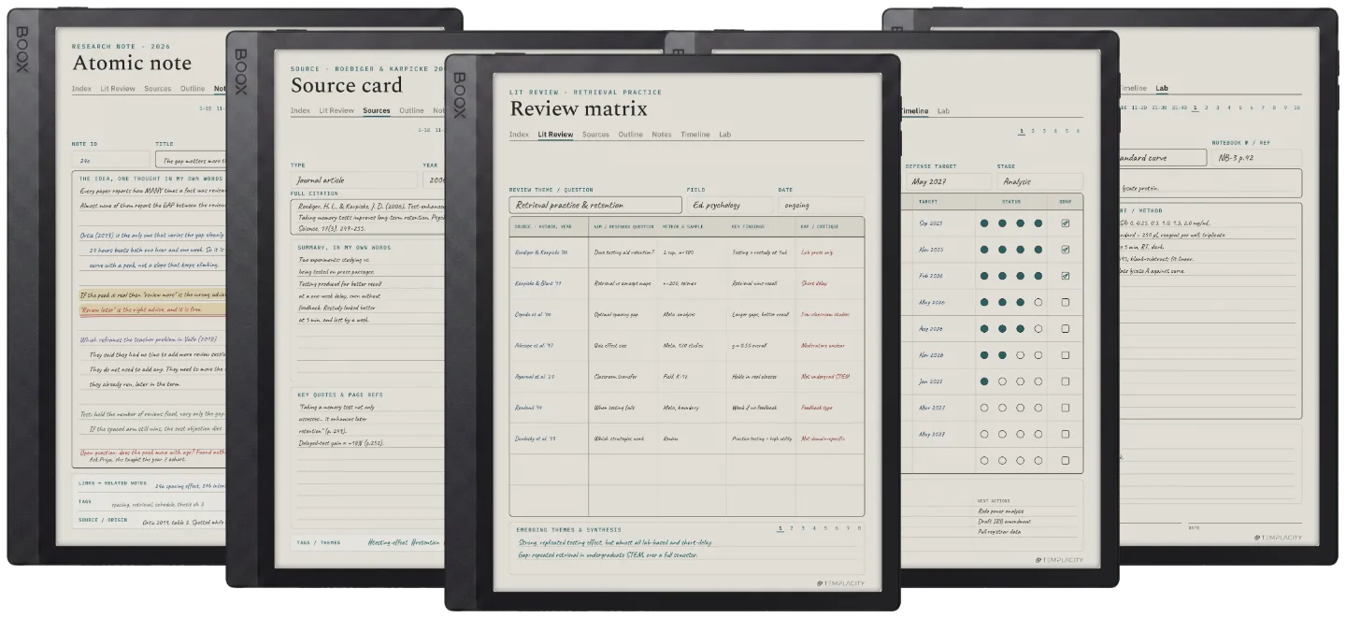This screenshot has height=618, width=1346.
Task: Jump to page 1 on the timeline tablet
Action: [1022, 131]
